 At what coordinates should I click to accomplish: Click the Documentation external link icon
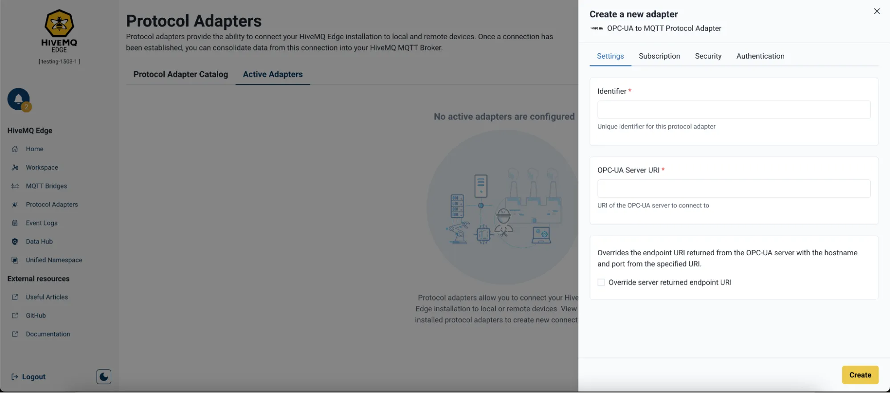pyautogui.click(x=15, y=334)
